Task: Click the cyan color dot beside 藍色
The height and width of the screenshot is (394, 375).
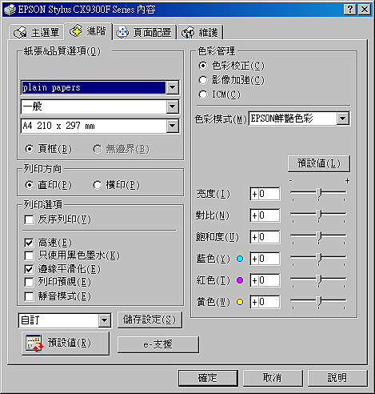Action: (x=240, y=259)
